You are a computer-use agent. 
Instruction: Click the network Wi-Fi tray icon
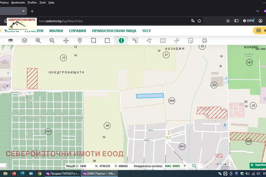pos(253,173)
